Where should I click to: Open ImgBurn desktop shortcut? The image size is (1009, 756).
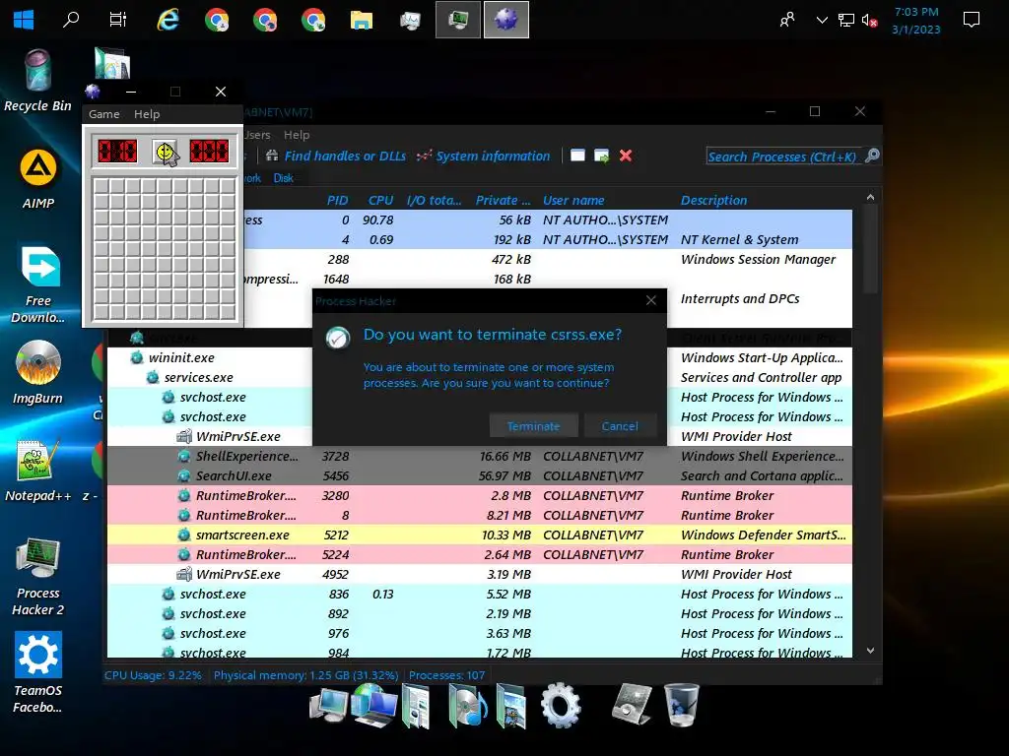[x=38, y=373]
